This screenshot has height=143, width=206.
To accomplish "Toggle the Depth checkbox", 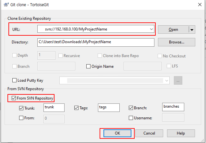I will (x=14, y=55).
